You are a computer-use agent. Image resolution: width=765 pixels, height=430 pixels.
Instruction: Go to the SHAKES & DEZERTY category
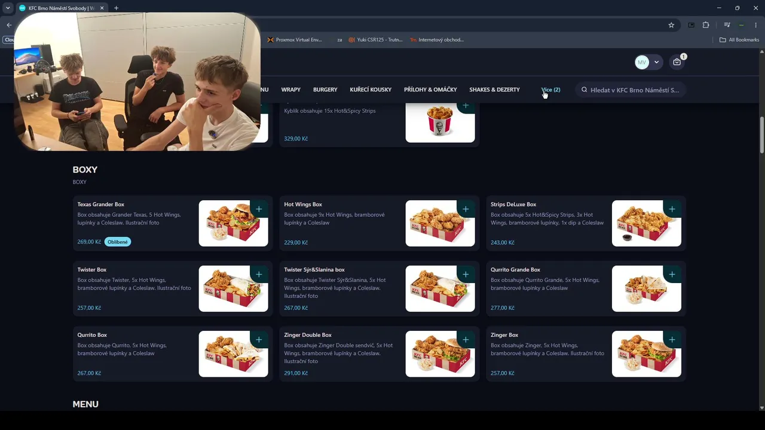click(494, 90)
